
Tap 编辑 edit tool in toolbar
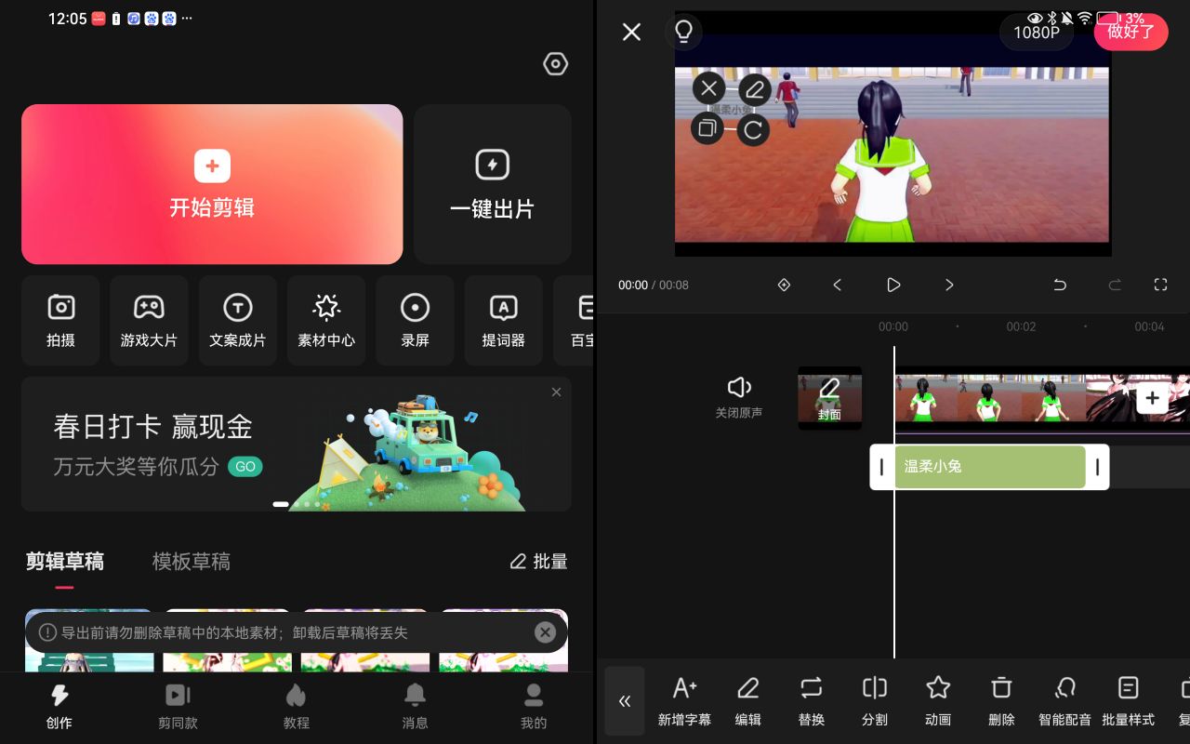click(747, 700)
